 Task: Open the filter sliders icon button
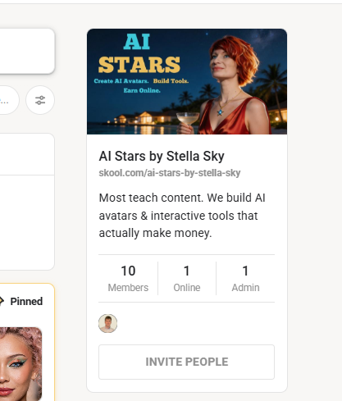(40, 100)
